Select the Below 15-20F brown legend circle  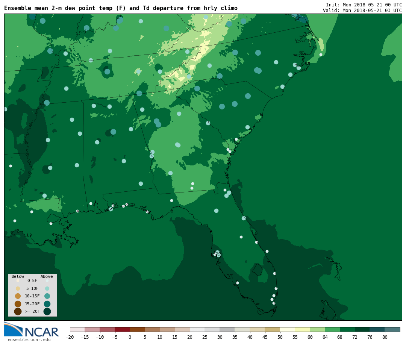(x=18, y=304)
